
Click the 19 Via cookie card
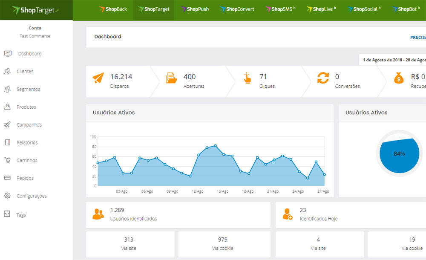397,244
